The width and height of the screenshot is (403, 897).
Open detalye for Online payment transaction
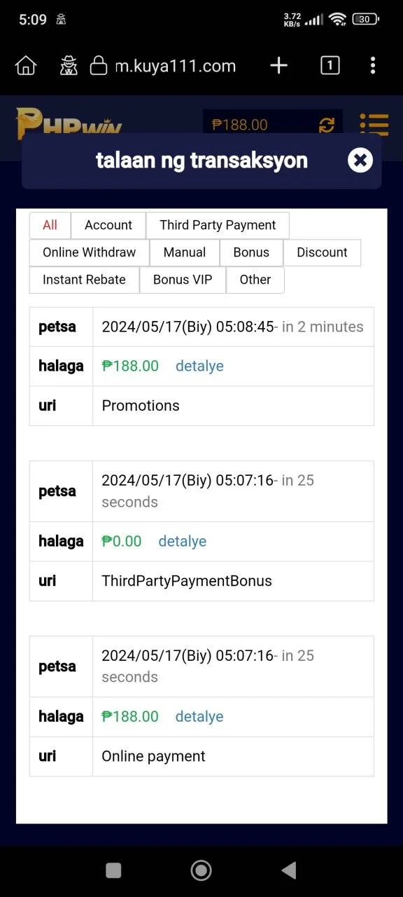click(x=199, y=716)
